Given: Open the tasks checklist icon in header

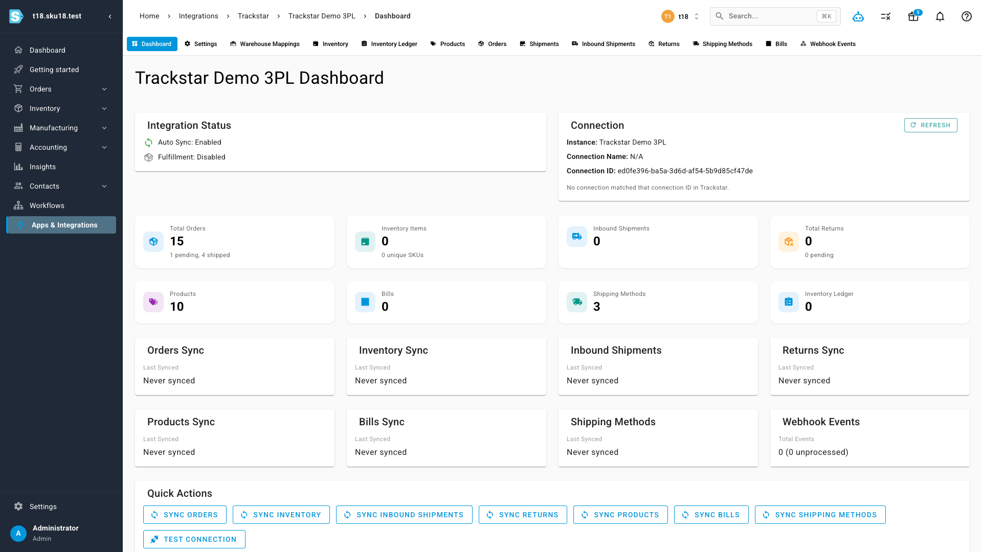Looking at the screenshot, I should [886, 16].
